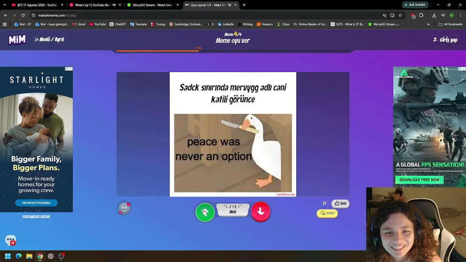The image size is (466, 262).
Task: Open the chat bubble with 14 notifications
Action: (x=11, y=240)
